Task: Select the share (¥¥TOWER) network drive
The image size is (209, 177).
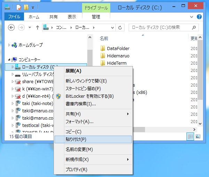Action: (38, 82)
